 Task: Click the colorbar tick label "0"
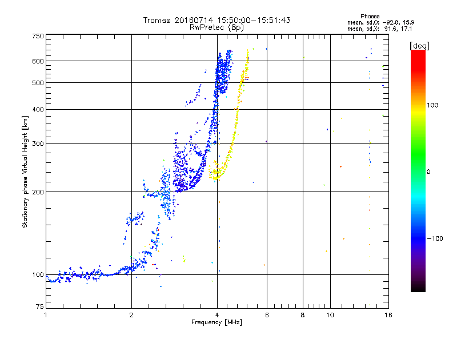pos(428,171)
